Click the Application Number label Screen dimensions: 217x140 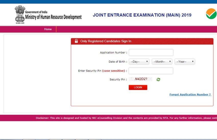(x=113, y=53)
